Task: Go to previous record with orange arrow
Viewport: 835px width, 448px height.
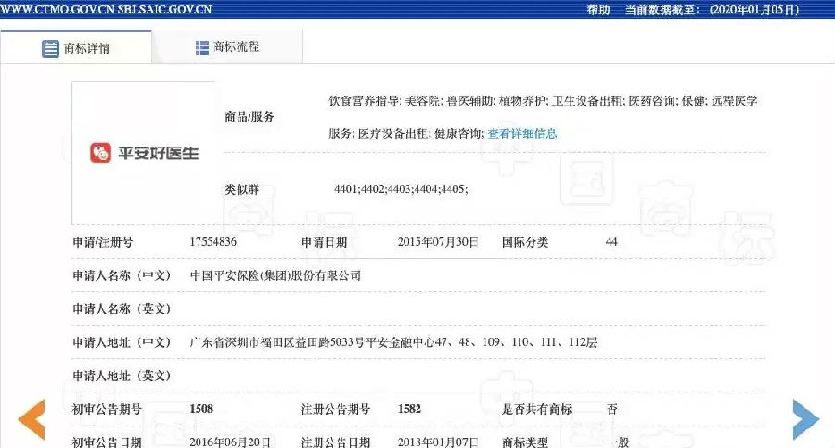Action: (x=32, y=419)
